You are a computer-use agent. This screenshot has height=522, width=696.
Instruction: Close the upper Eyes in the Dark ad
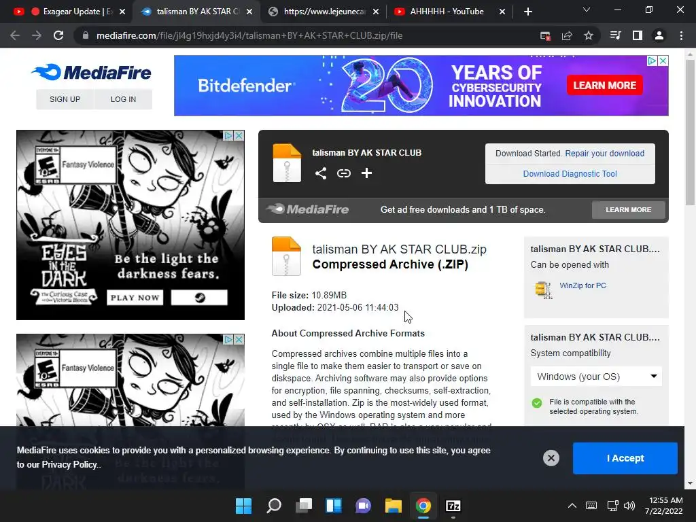click(x=239, y=135)
